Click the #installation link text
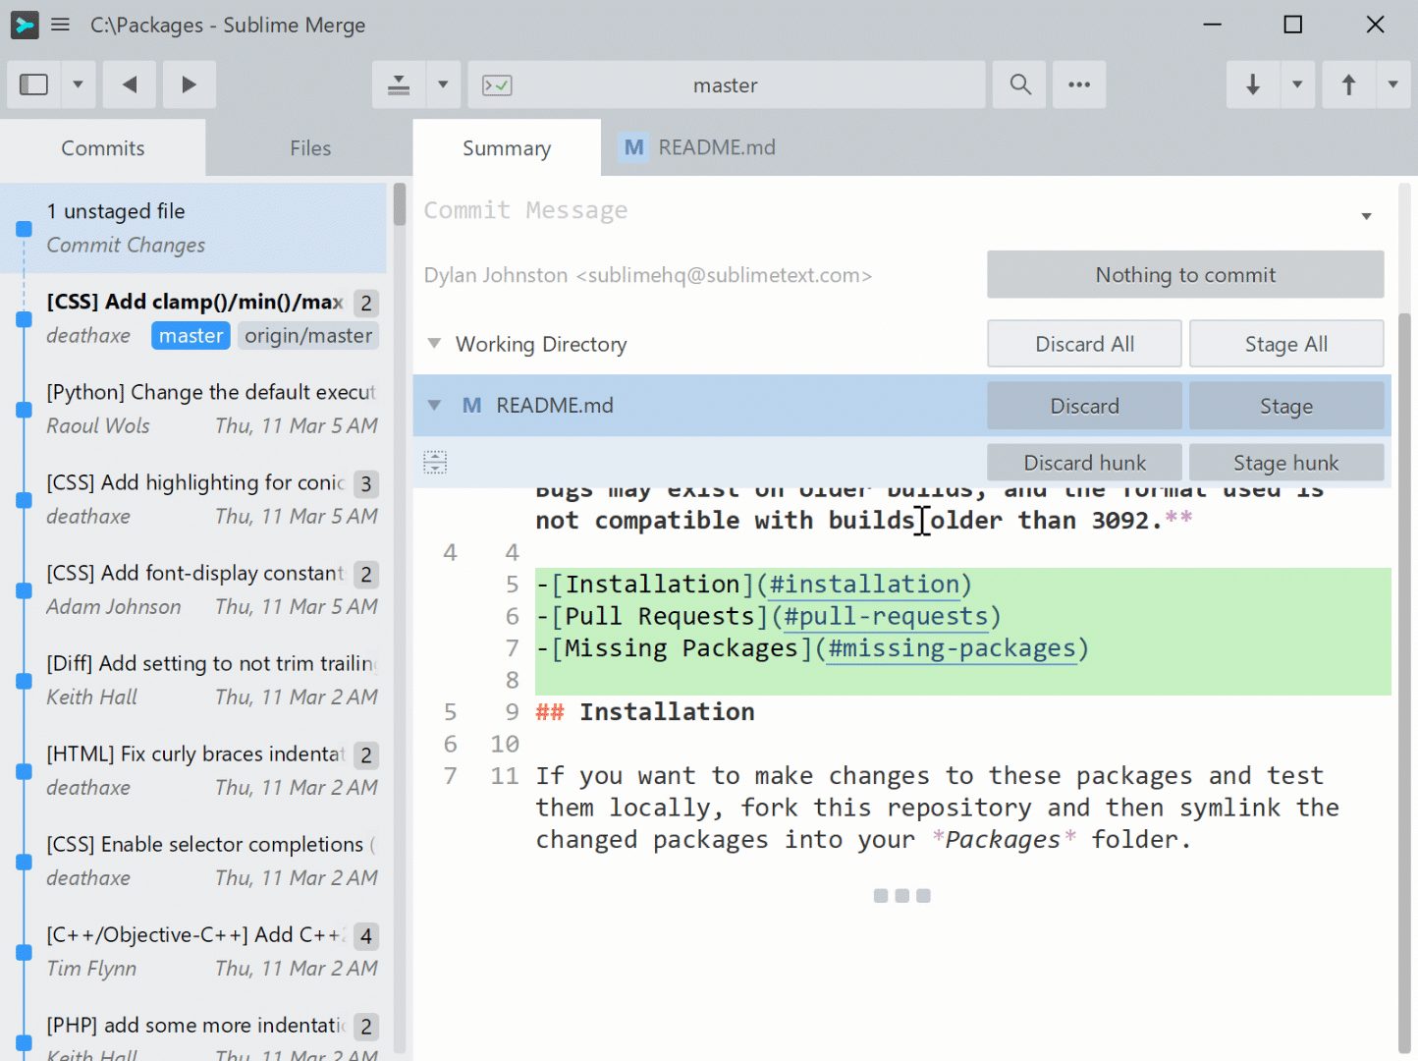 (x=864, y=585)
